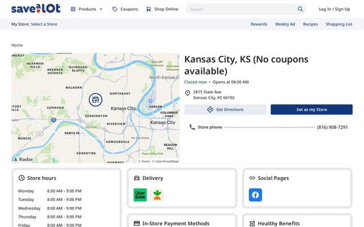Click the Social Pages link icon
364x227 pixels.
[x=252, y=178]
